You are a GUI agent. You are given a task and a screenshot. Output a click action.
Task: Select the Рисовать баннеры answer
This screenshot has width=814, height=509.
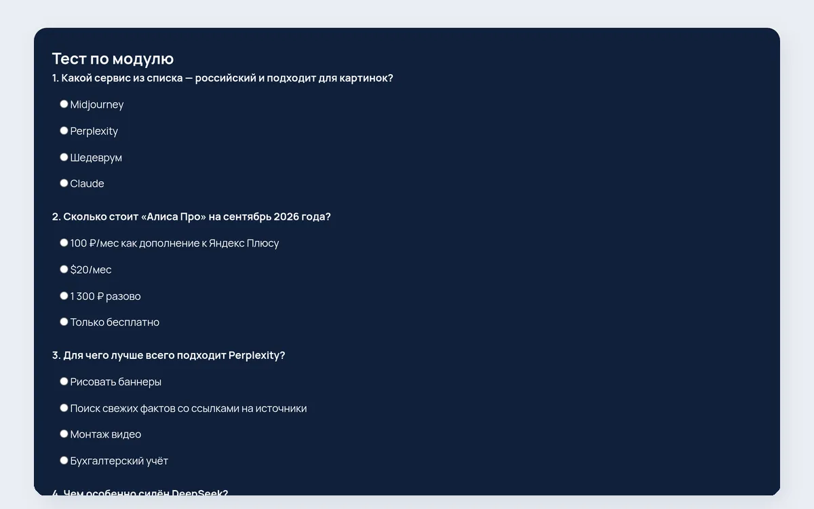(x=64, y=381)
